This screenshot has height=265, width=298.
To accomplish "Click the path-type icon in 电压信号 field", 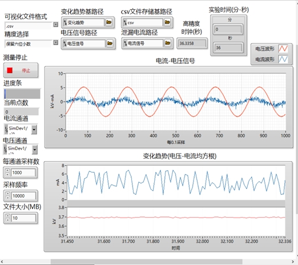I will click(x=65, y=43).
